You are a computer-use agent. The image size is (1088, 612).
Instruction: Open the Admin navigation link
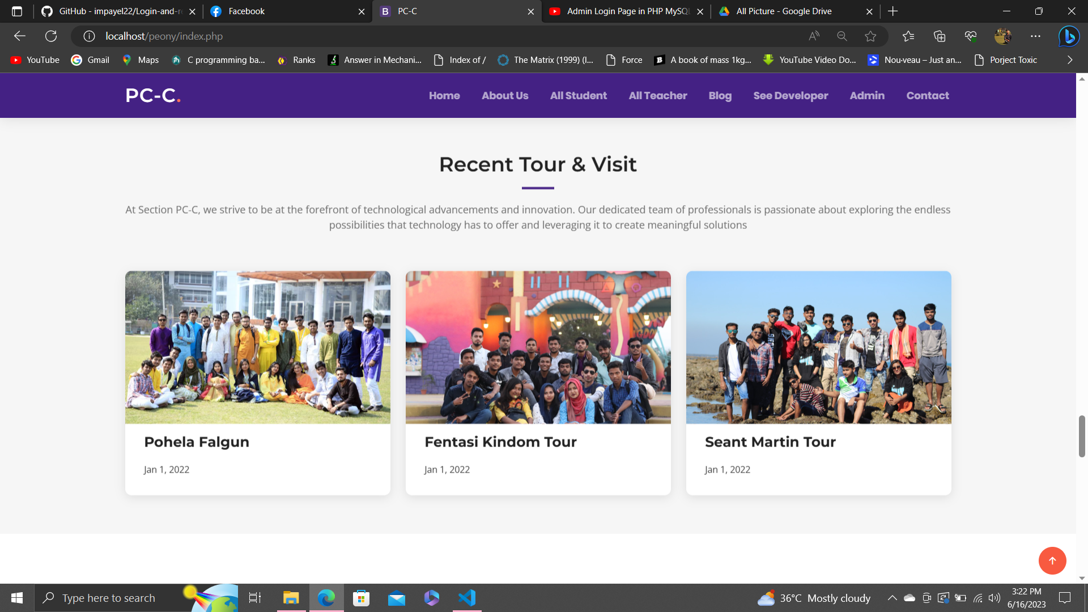[x=867, y=96]
